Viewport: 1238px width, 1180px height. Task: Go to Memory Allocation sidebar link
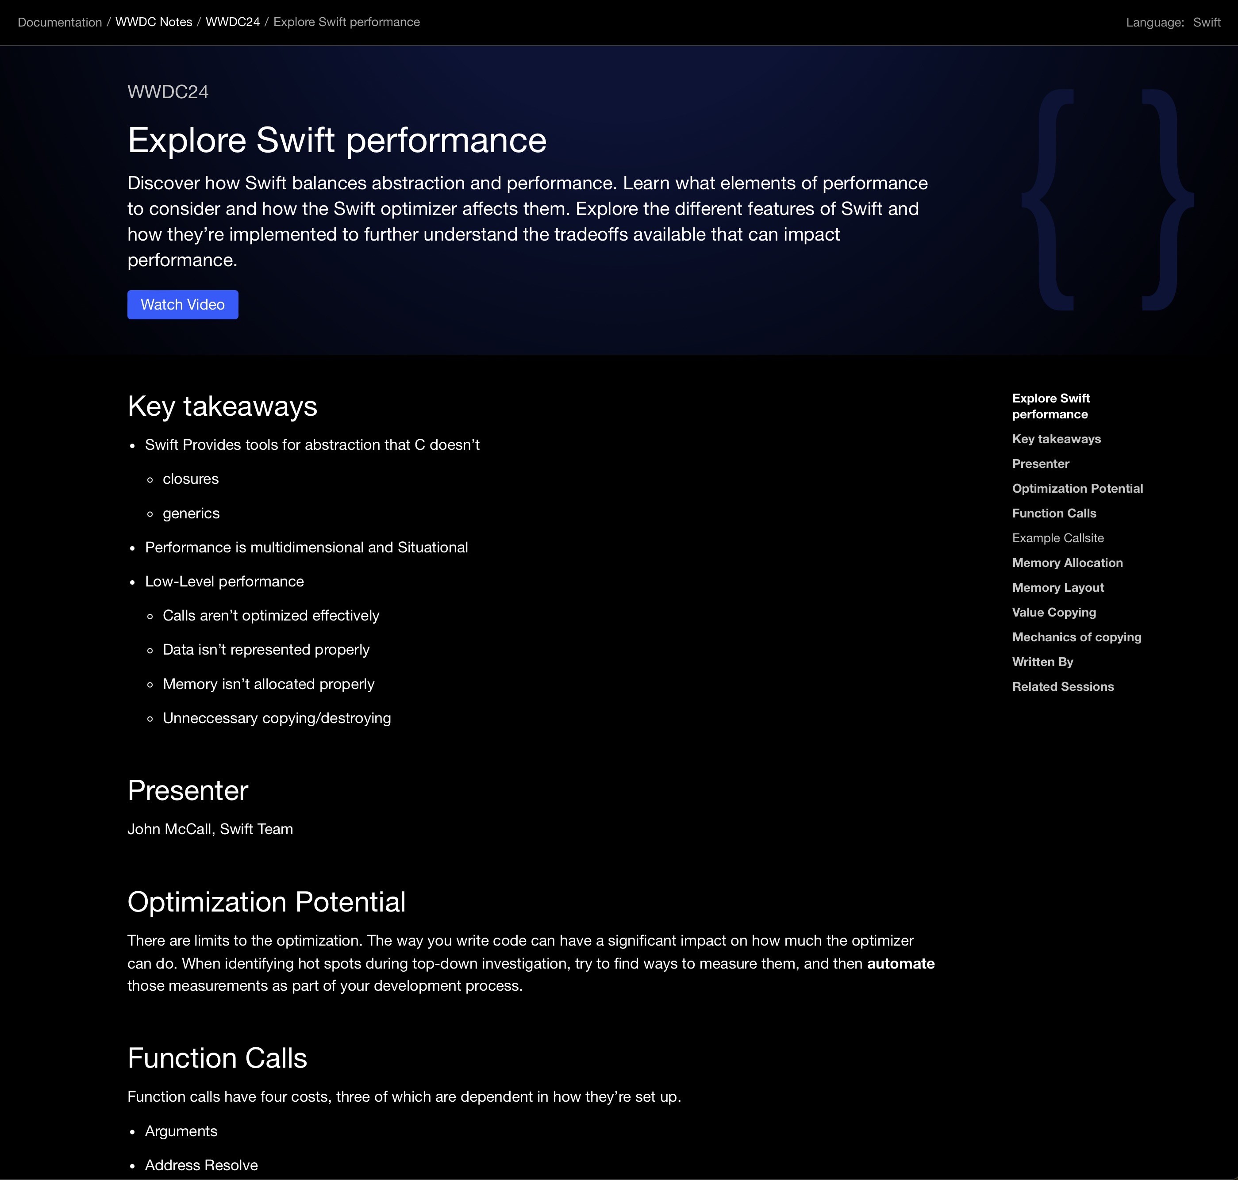point(1067,563)
